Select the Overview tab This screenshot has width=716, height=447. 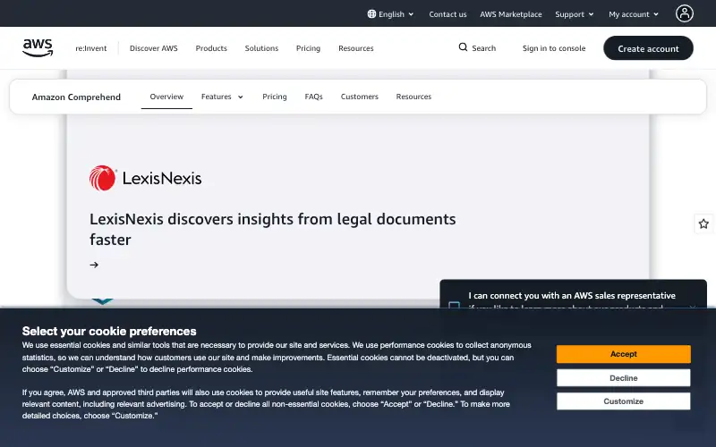tap(166, 97)
